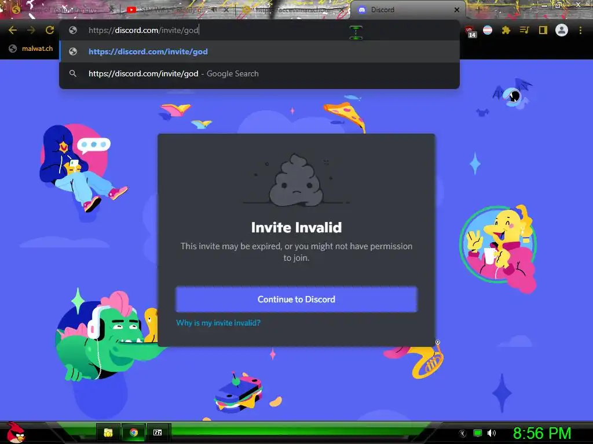Viewport: 593px width, 444px height.
Task: Open the Extensions puzzle piece menu
Action: 506,30
